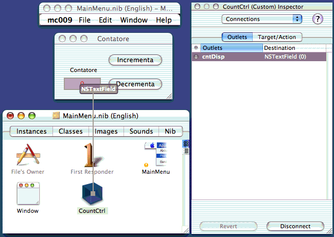The height and width of the screenshot is (237, 334).
Task: Switch to the Target/Action tab
Action: click(x=277, y=37)
